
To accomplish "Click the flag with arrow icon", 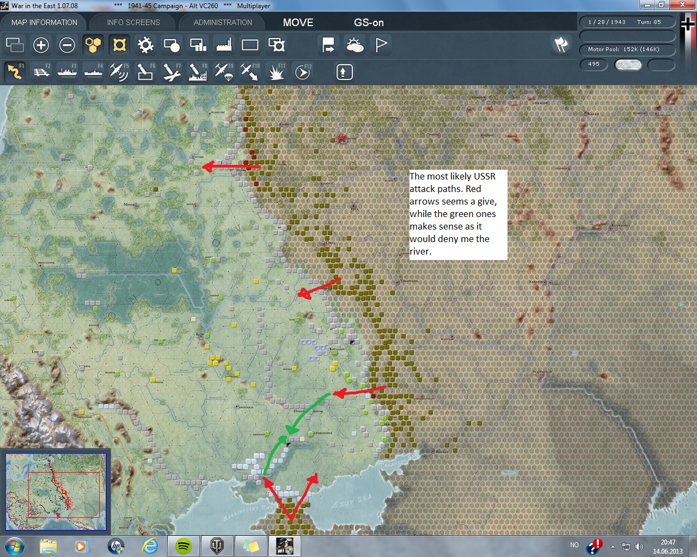I will click(x=328, y=45).
